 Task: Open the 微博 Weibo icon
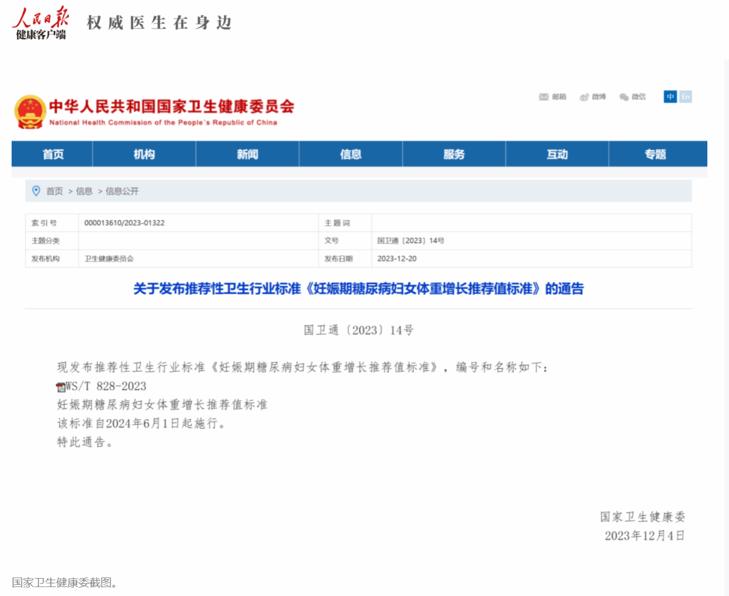[584, 97]
